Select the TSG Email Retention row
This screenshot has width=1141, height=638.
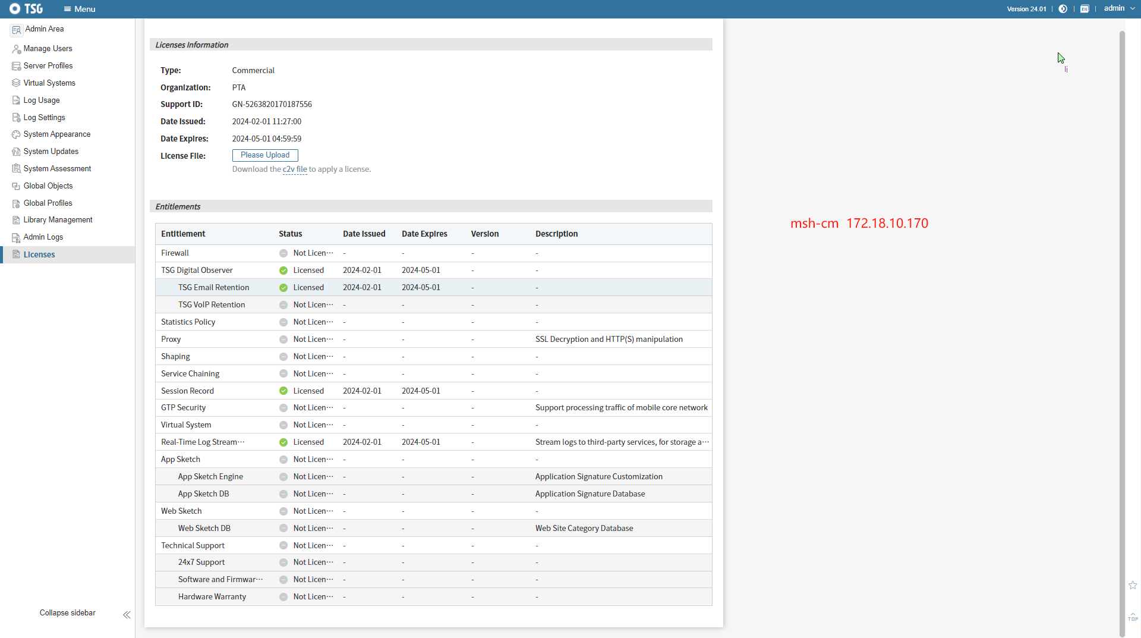(213, 288)
